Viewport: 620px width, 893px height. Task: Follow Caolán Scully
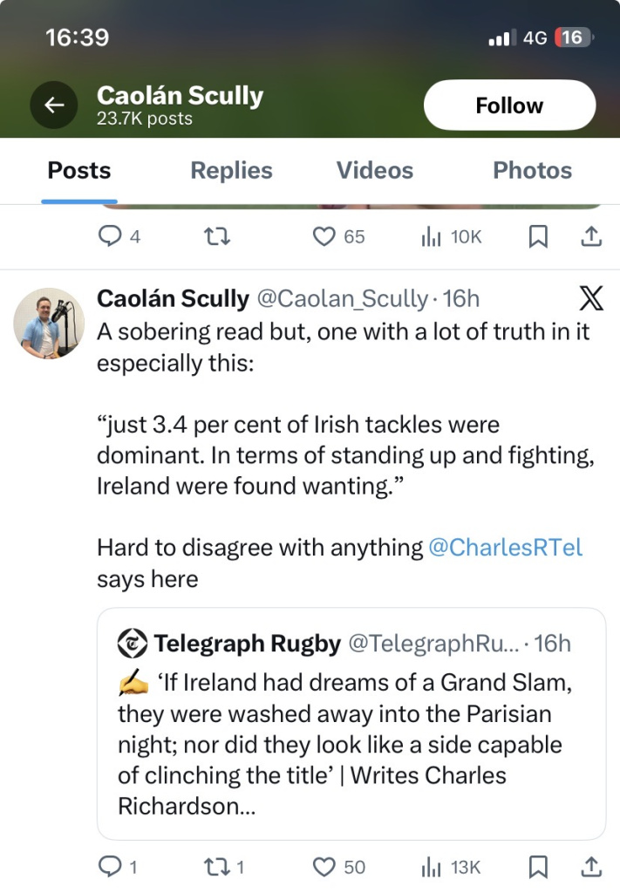coord(509,106)
